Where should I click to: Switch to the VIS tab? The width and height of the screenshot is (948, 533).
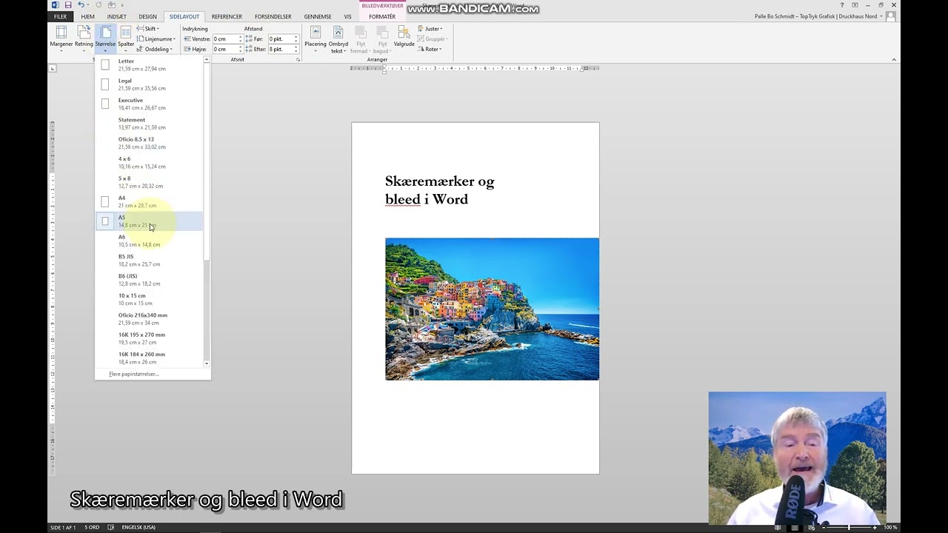point(348,16)
